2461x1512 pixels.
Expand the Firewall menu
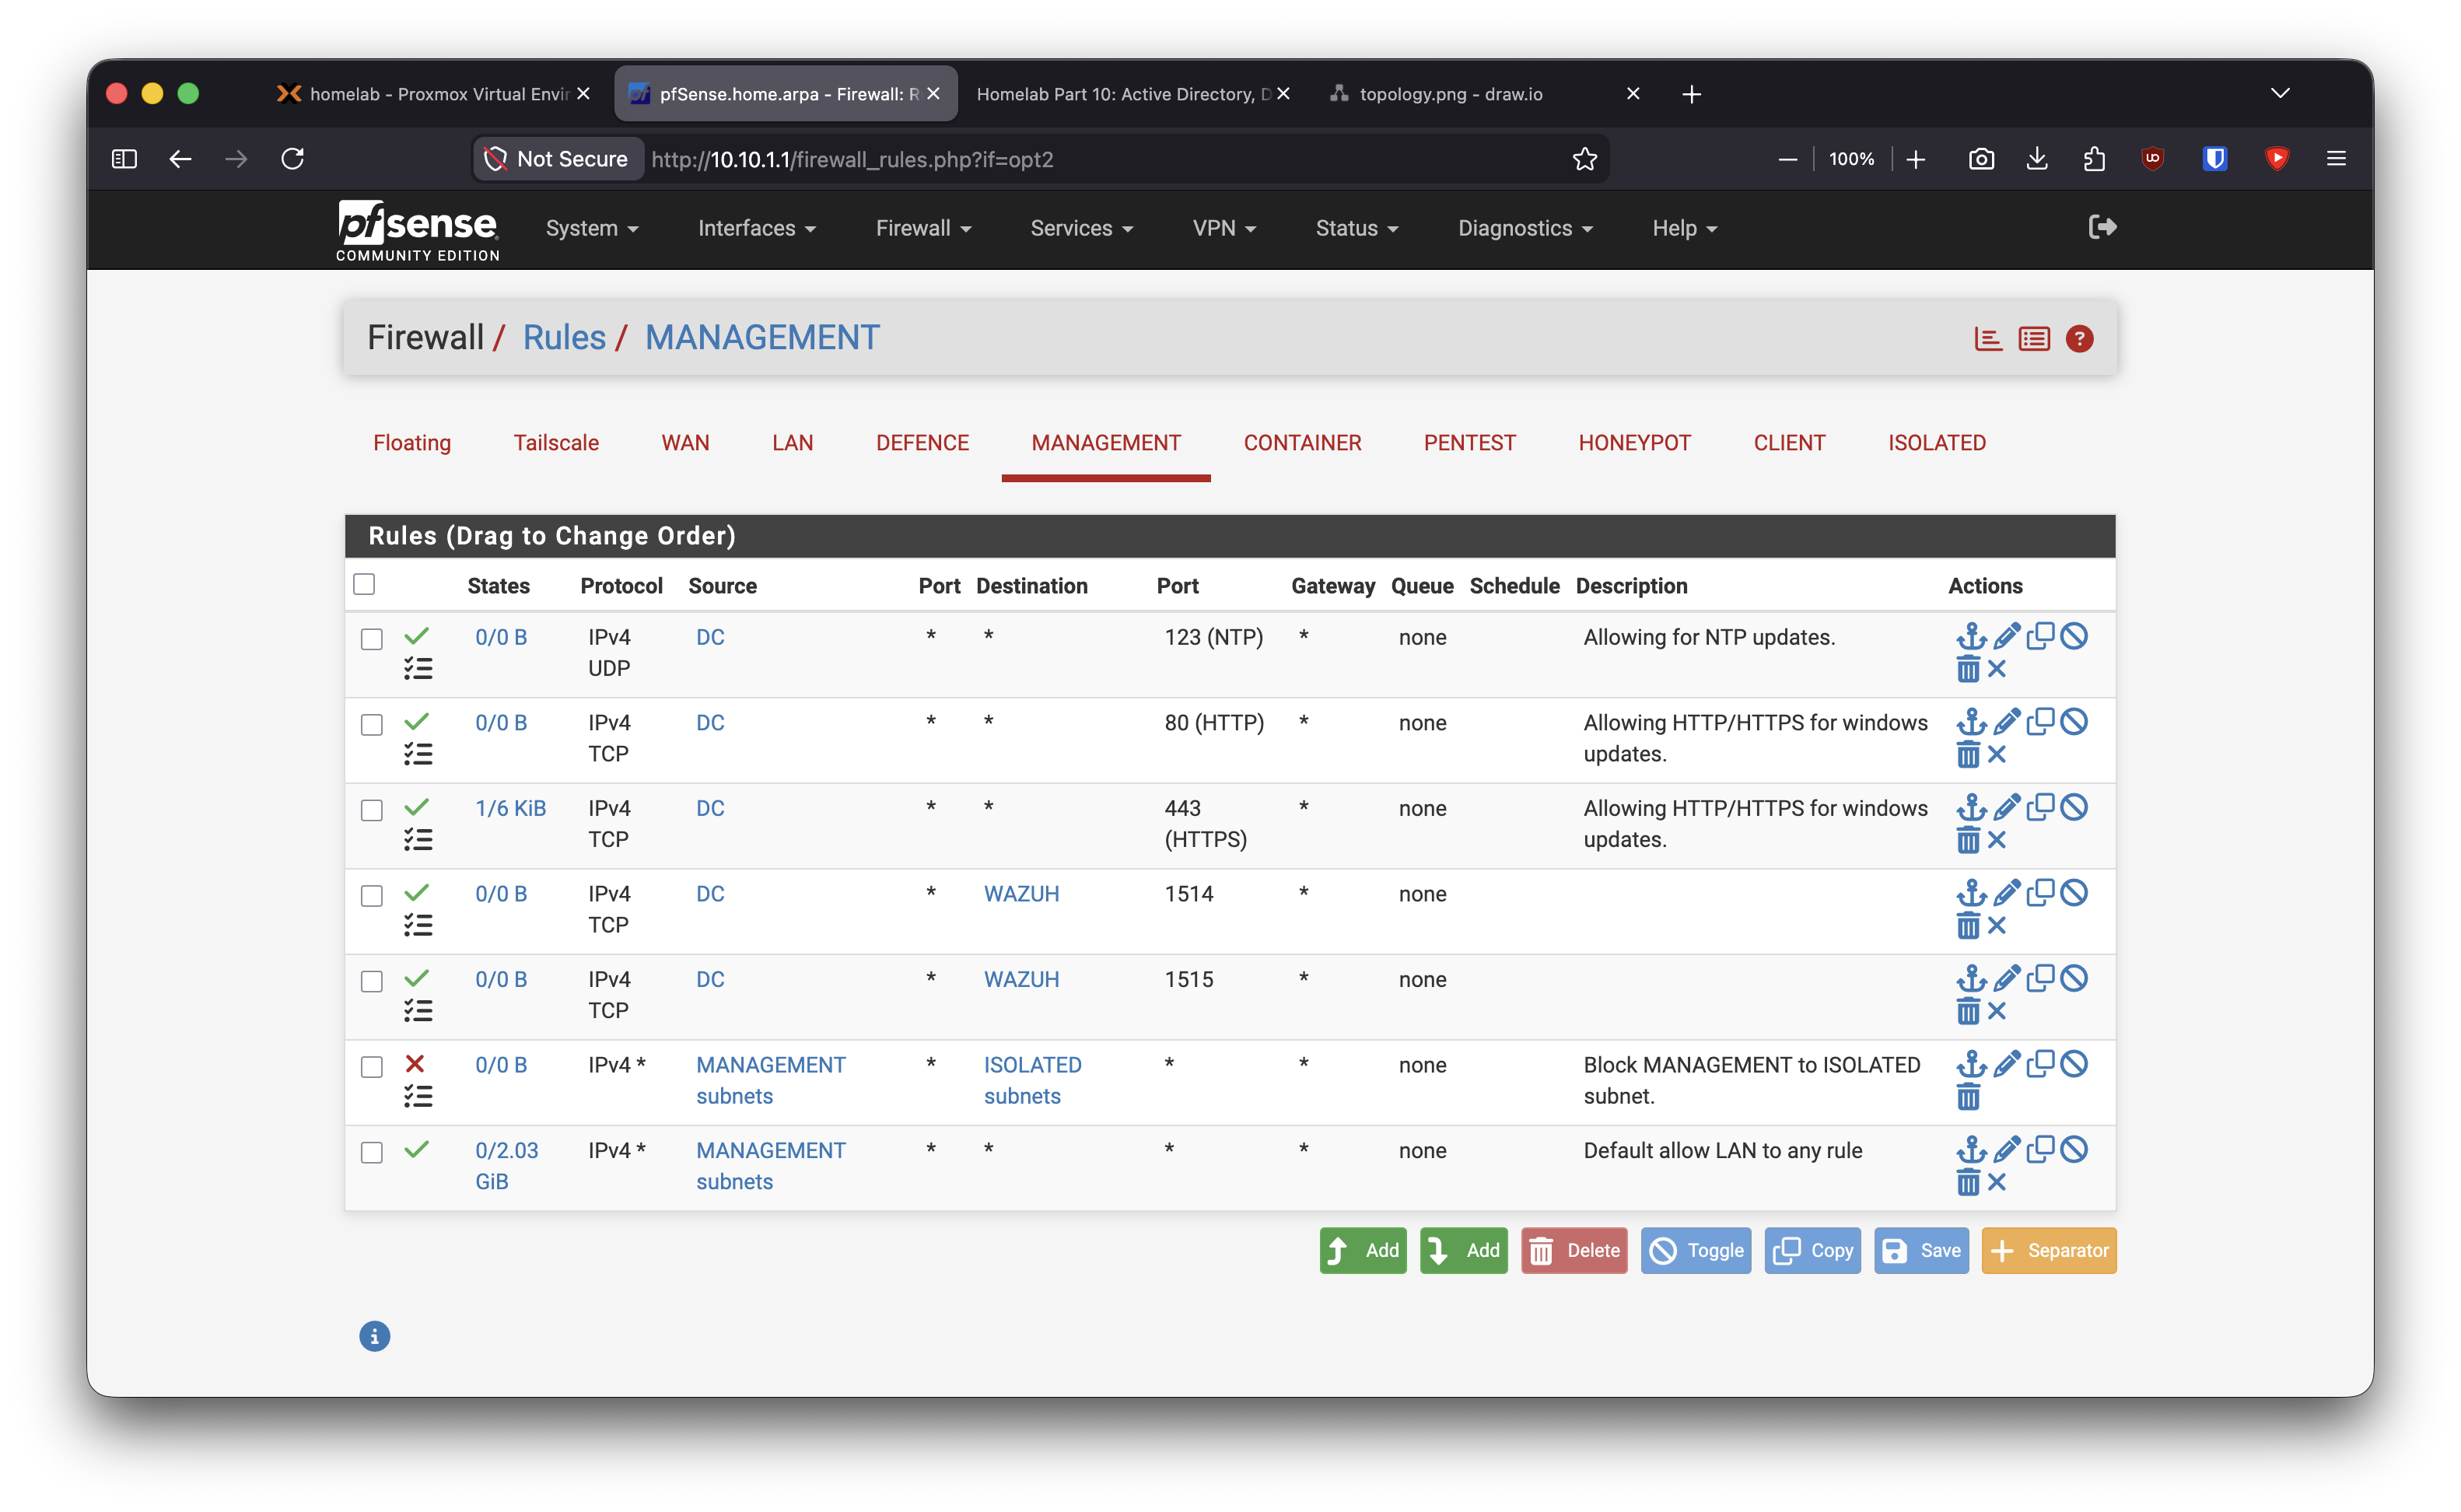point(924,228)
